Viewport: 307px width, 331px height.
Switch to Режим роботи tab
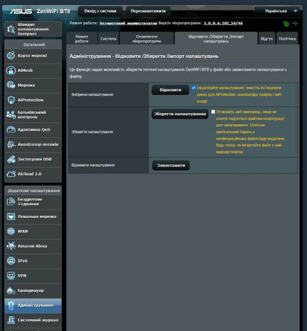(x=82, y=39)
